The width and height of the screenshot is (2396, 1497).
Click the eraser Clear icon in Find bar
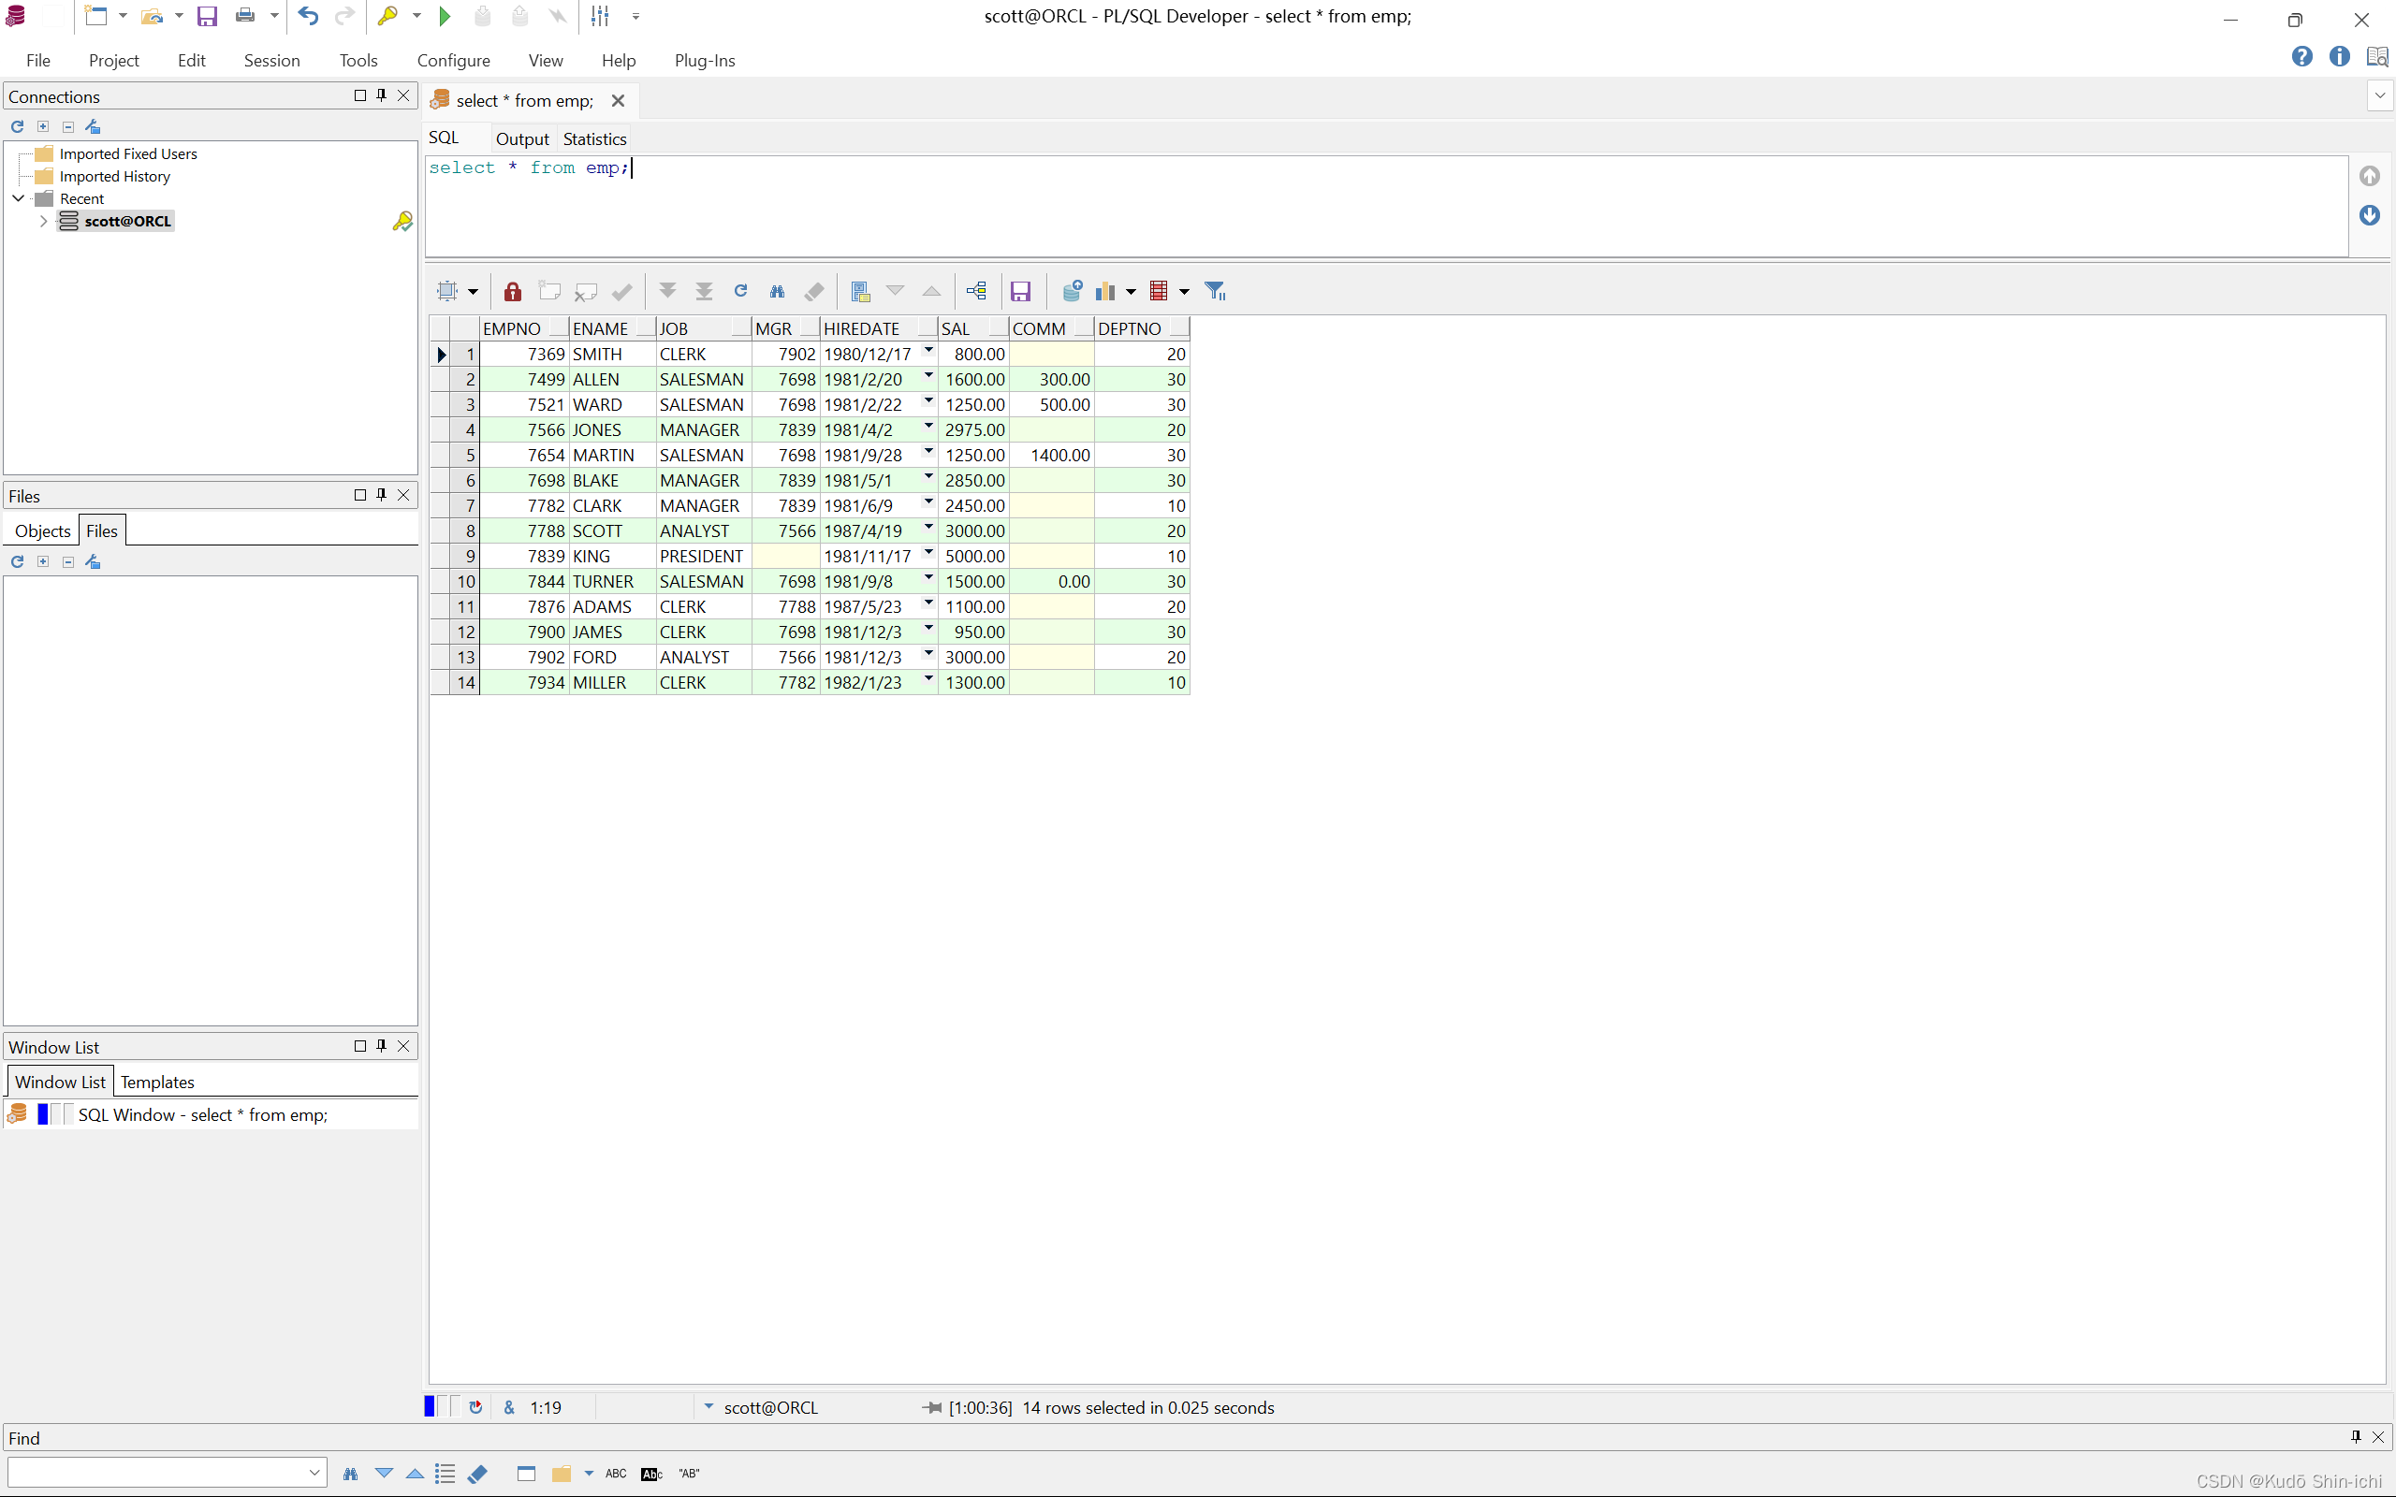tap(478, 1474)
